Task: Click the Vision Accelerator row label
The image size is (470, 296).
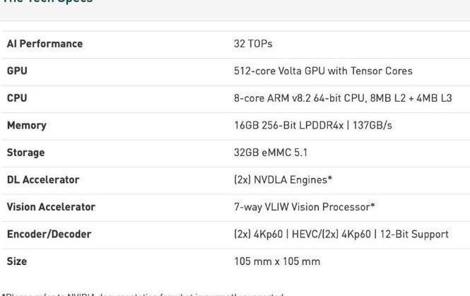Action: tap(51, 207)
